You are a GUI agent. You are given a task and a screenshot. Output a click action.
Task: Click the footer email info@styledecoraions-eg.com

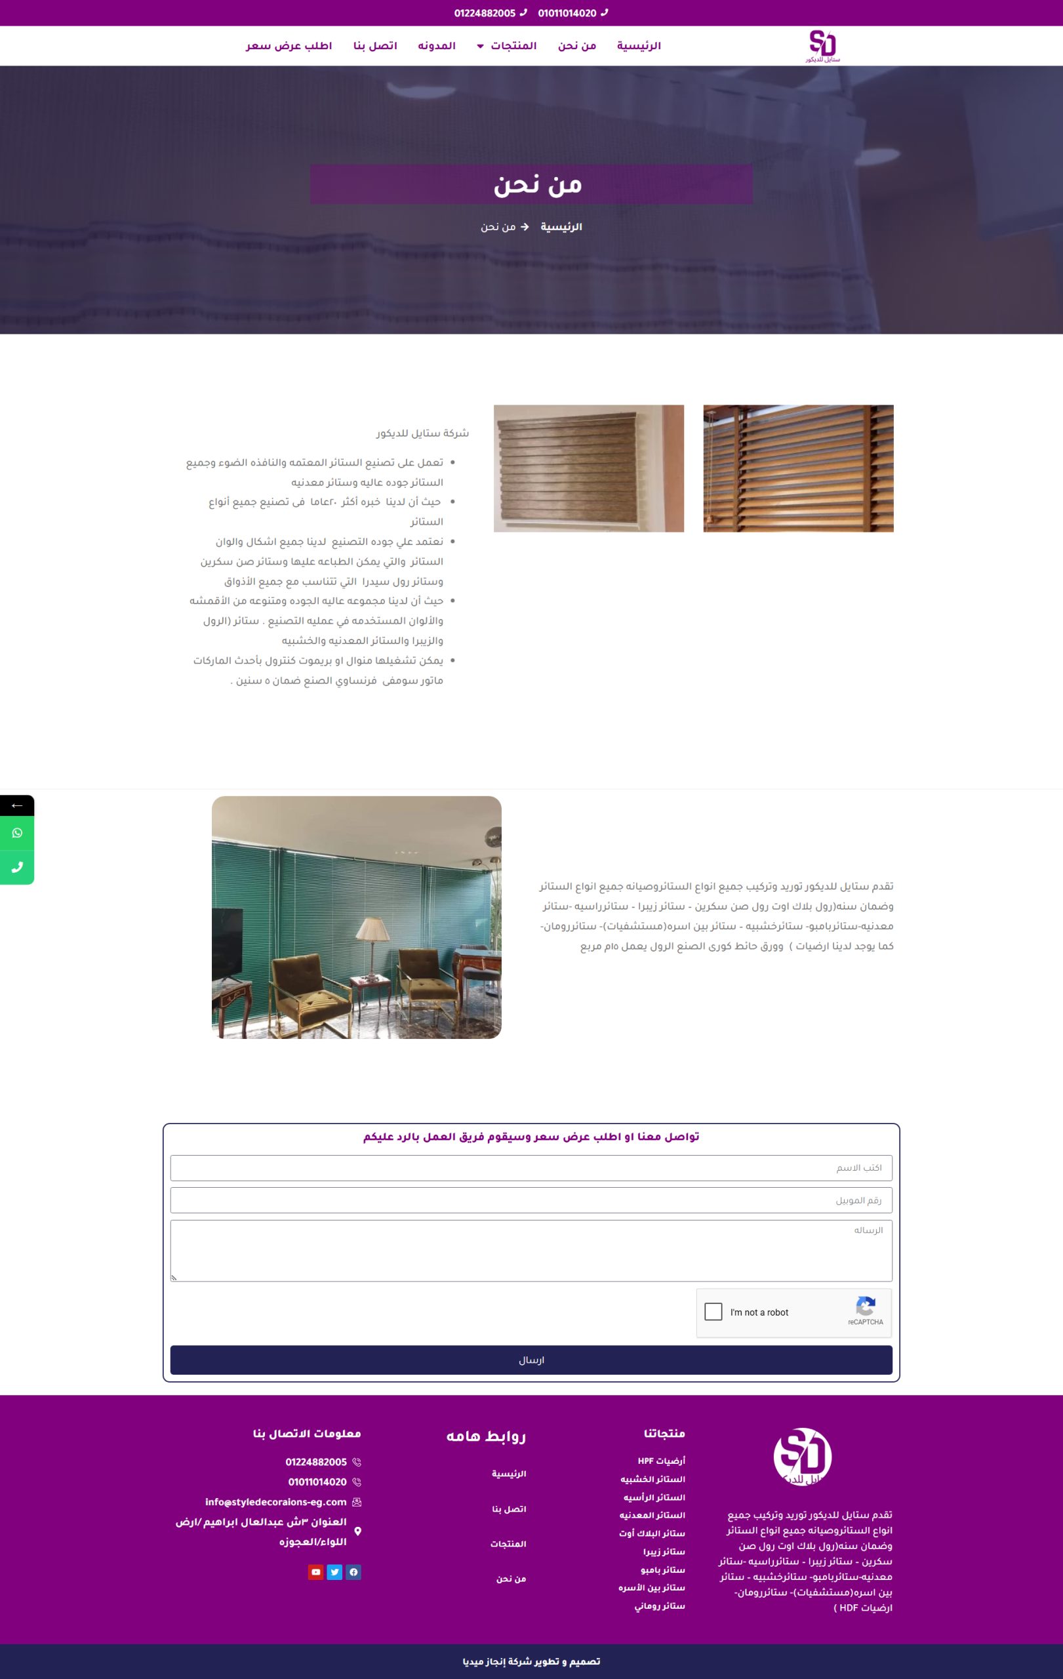pos(276,1502)
